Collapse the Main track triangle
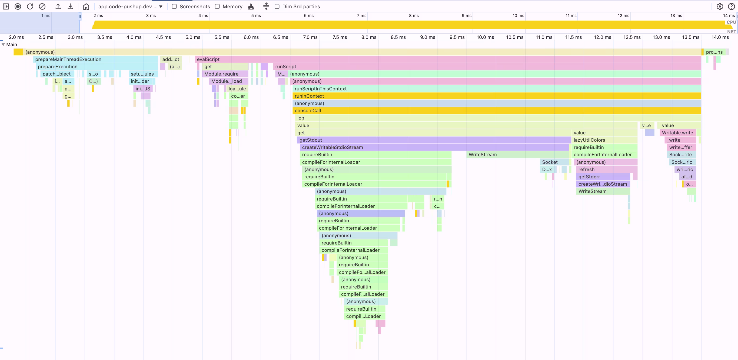The height and width of the screenshot is (360, 738). point(3,44)
